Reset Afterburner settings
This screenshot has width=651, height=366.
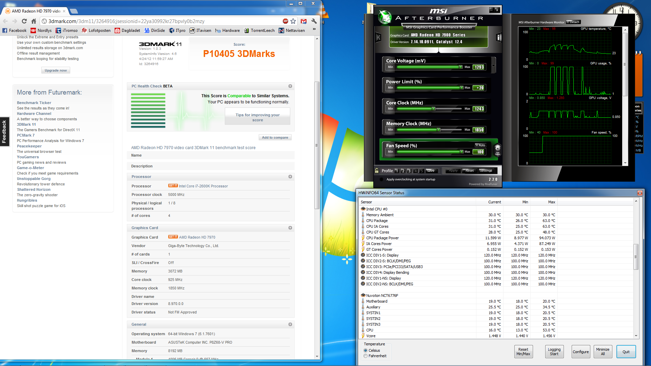coord(470,171)
